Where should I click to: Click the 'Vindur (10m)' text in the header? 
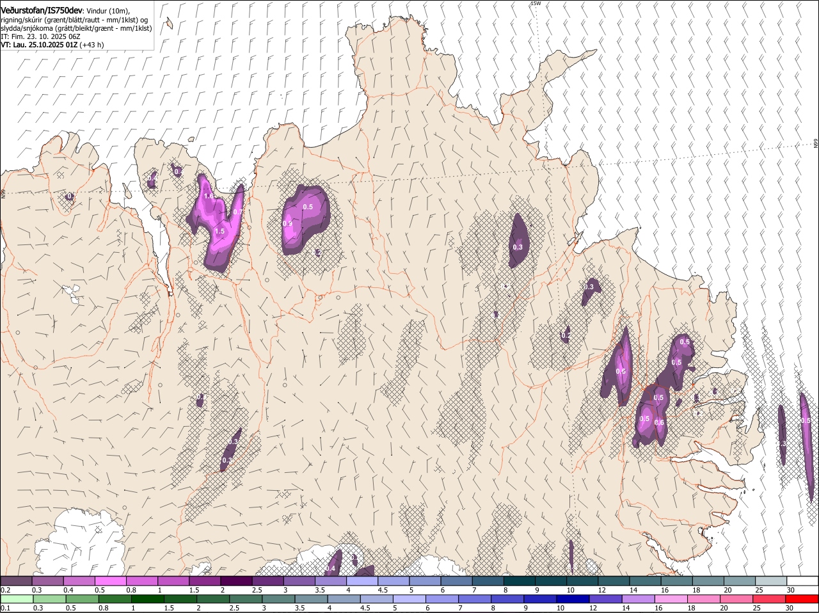[x=108, y=11]
